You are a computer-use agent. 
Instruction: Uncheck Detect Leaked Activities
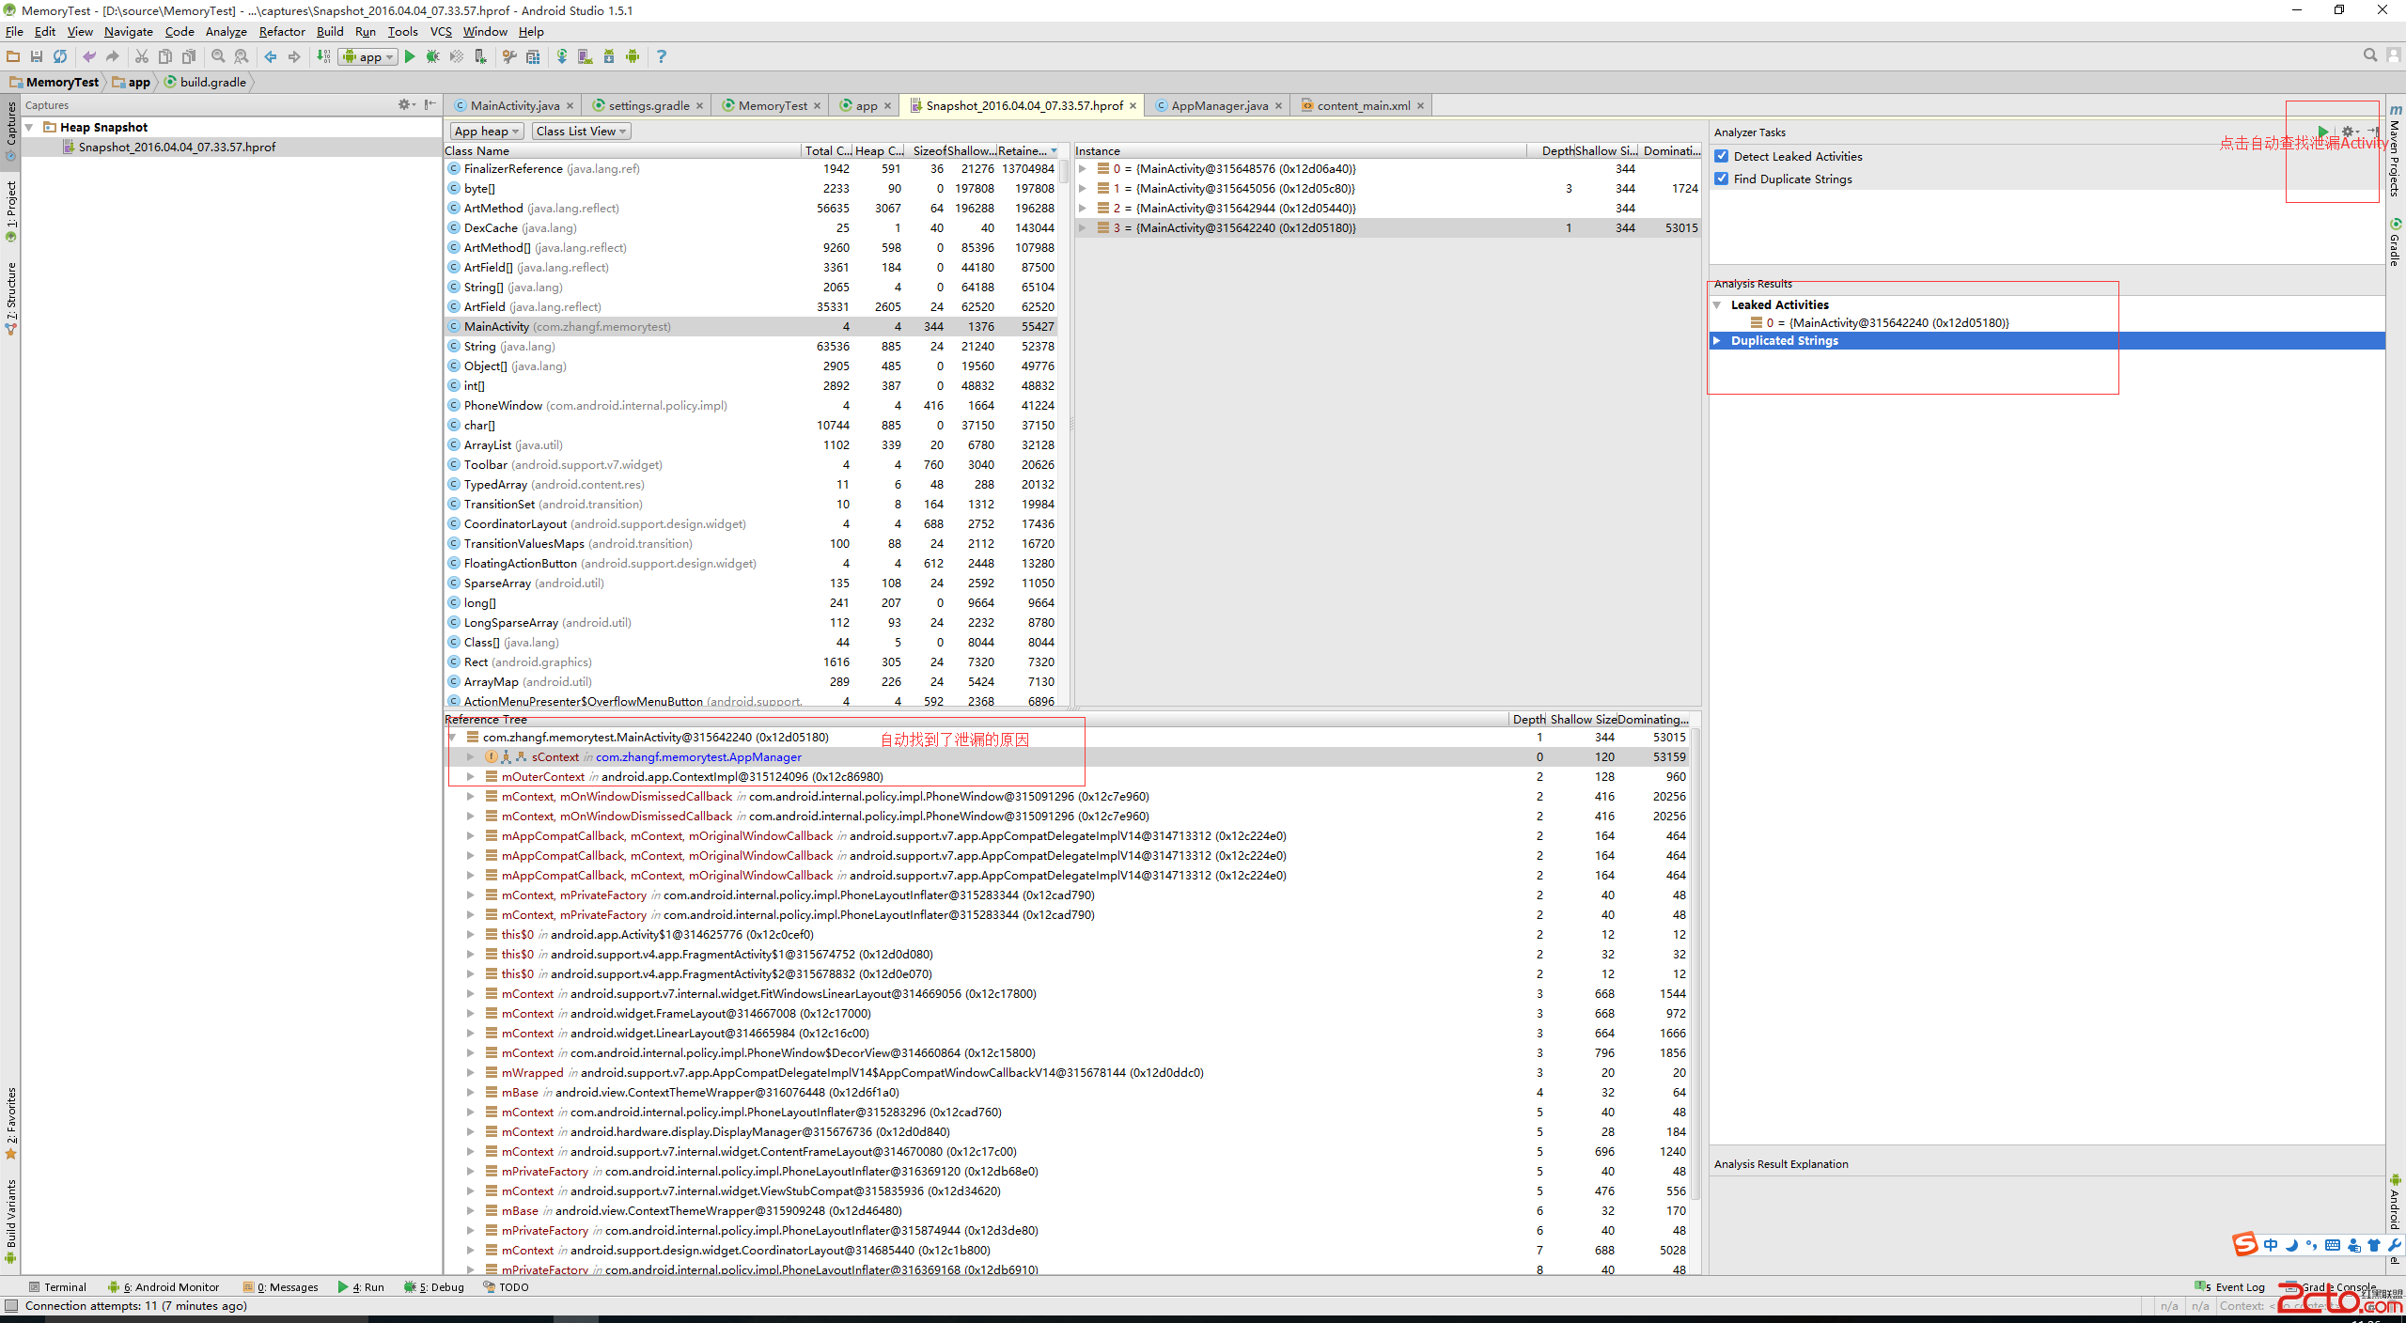pos(1722,156)
